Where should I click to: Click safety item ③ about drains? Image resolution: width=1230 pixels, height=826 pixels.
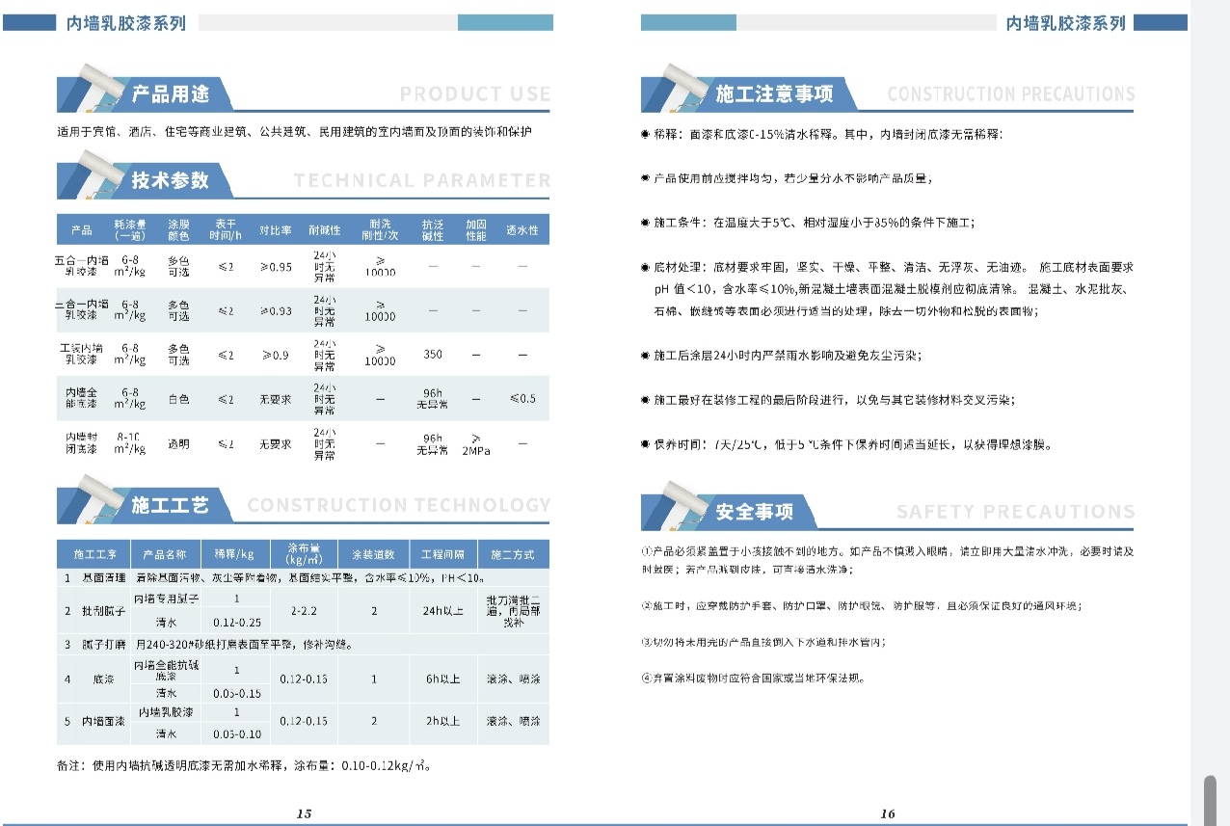click(762, 642)
